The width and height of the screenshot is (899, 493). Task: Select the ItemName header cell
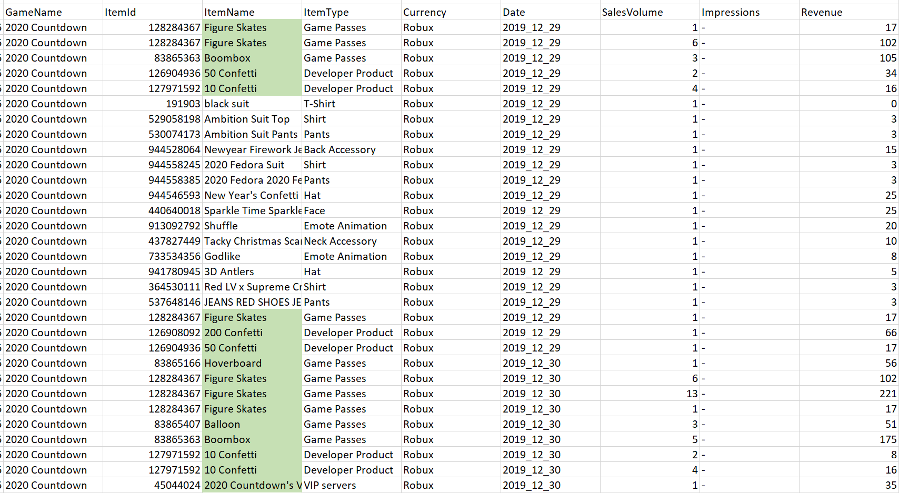tap(252, 12)
